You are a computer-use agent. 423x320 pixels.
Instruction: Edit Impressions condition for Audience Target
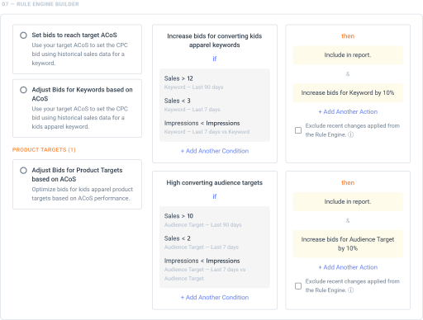(205, 270)
